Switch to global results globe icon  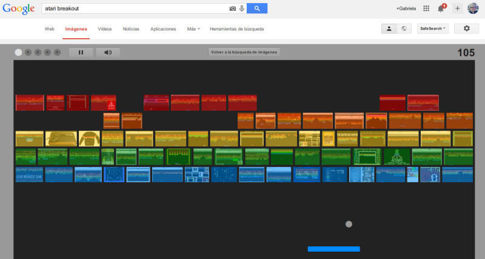pyautogui.click(x=404, y=28)
